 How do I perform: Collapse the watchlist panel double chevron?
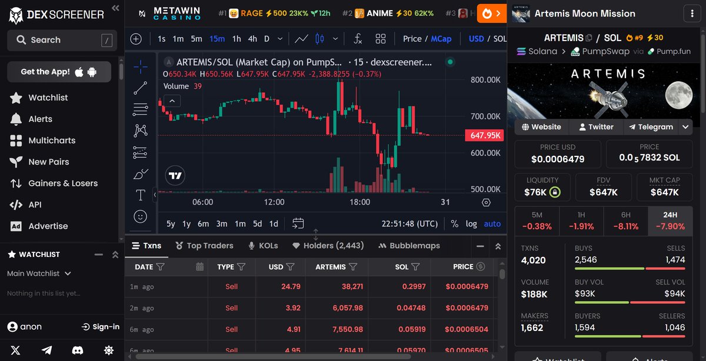pyautogui.click(x=115, y=255)
